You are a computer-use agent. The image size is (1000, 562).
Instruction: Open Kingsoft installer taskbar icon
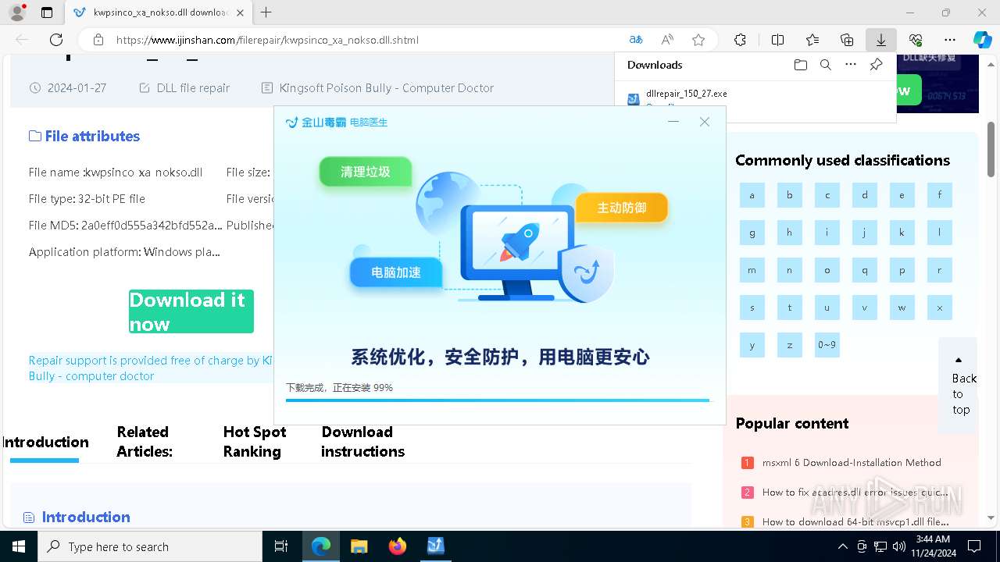[436, 546]
